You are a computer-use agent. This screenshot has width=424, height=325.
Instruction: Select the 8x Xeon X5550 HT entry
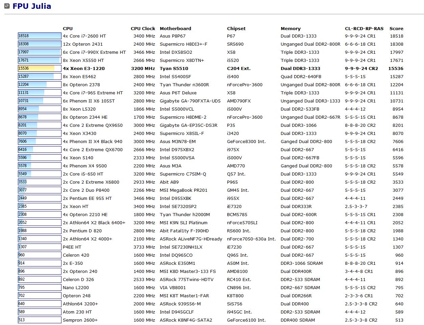point(83,60)
